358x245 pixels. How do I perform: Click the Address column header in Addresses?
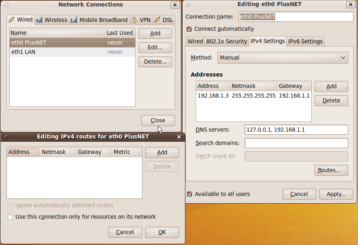213,86
